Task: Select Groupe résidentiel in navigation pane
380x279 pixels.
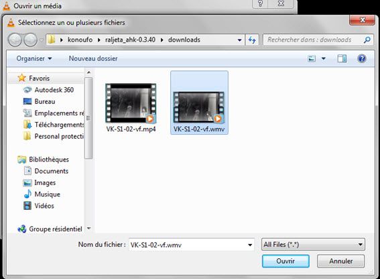Action: 56,229
